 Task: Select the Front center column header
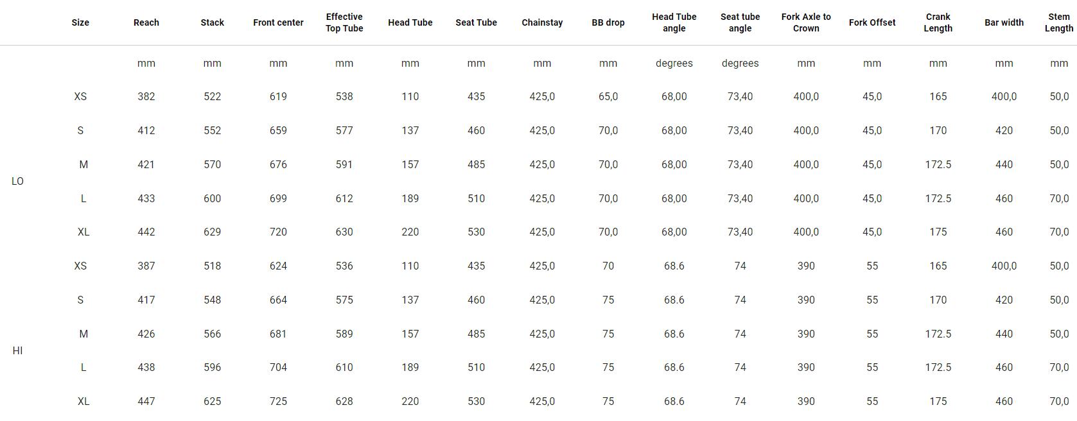coord(278,22)
